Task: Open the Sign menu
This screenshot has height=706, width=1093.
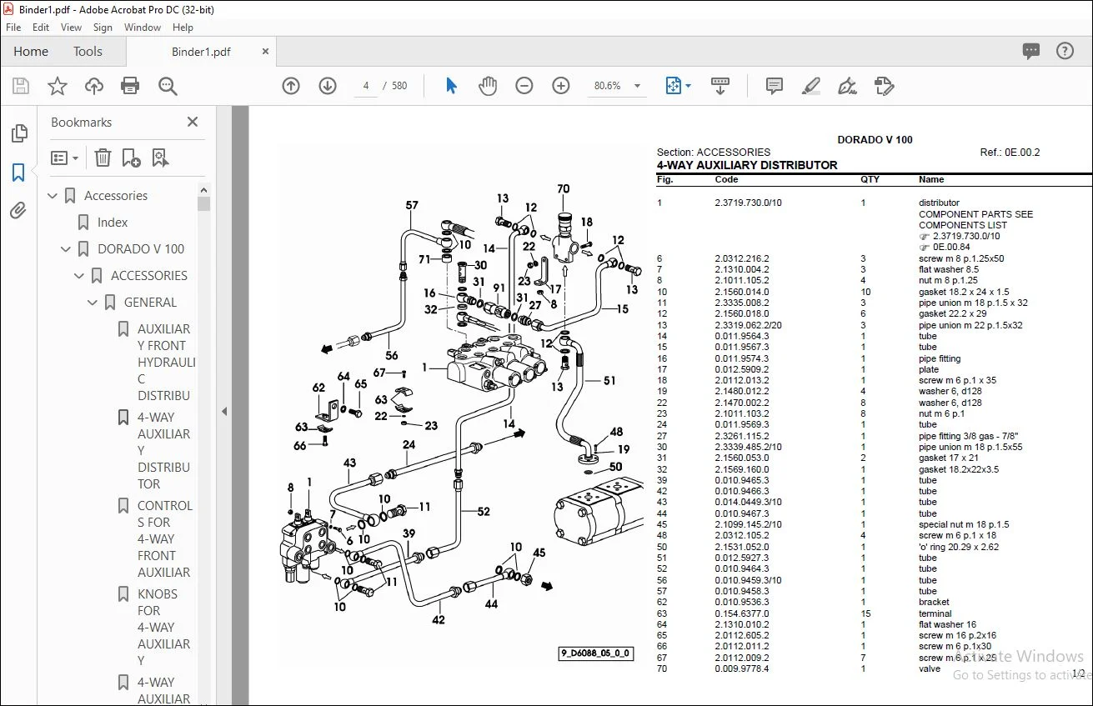Action: pos(103,28)
